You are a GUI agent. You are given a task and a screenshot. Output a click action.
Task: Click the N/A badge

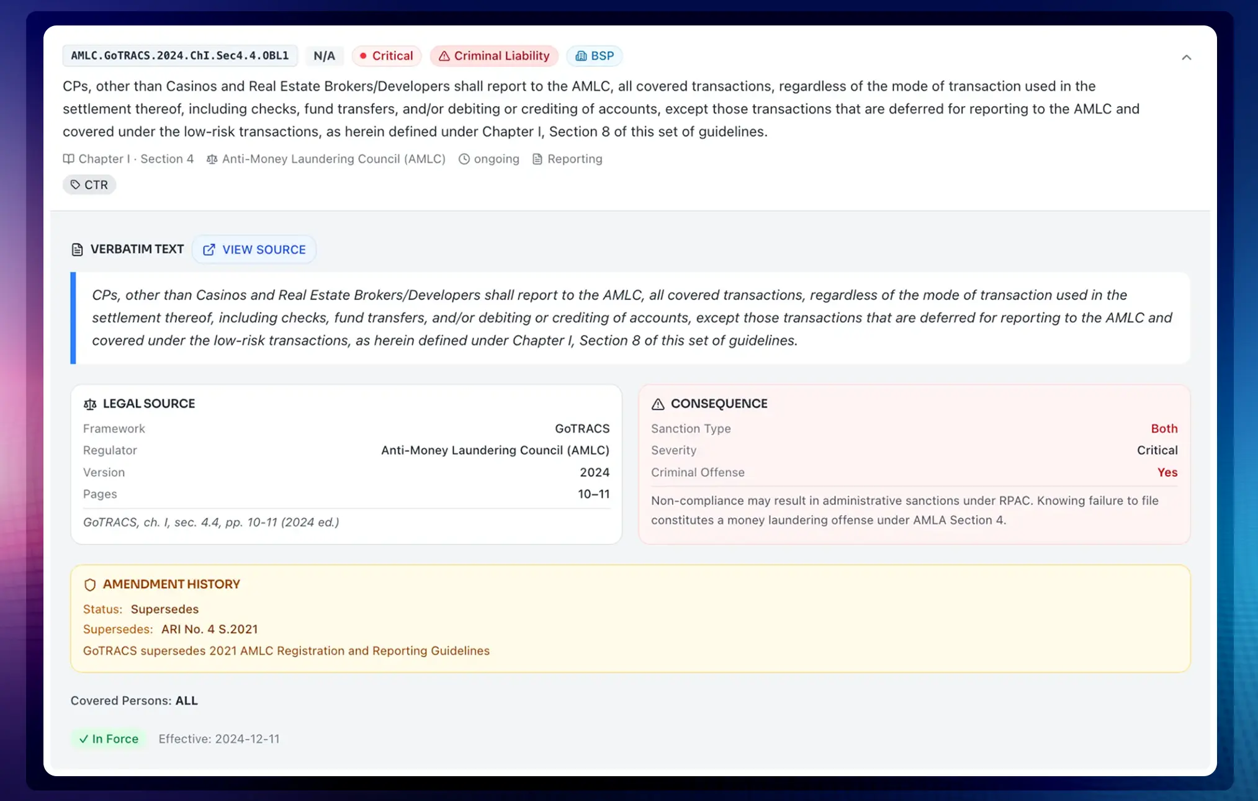325,56
